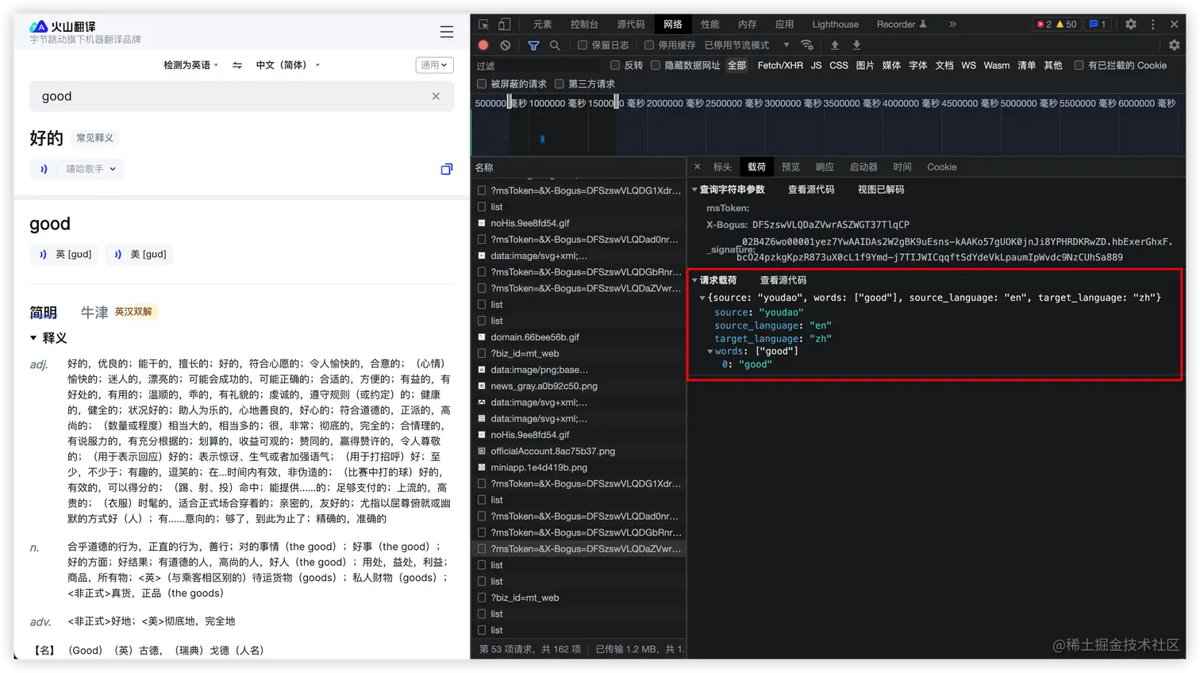Copy the translation result 好的
This screenshot has width=1200, height=673.
447,169
